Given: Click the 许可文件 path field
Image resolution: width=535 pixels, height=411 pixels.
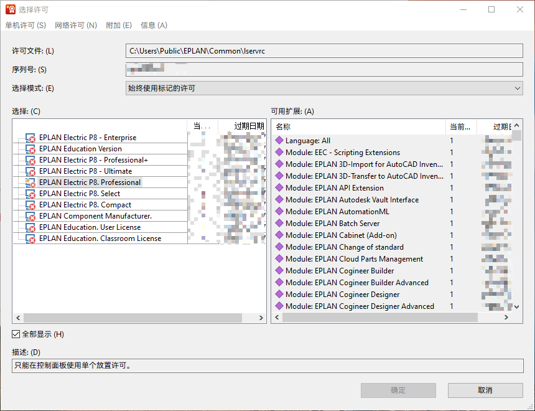Looking at the screenshot, I should point(324,51).
